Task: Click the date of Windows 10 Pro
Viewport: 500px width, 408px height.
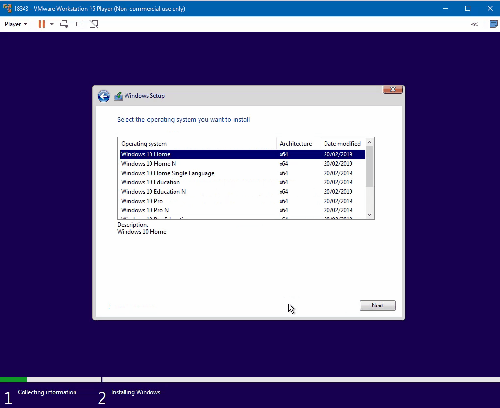Action: click(338, 201)
